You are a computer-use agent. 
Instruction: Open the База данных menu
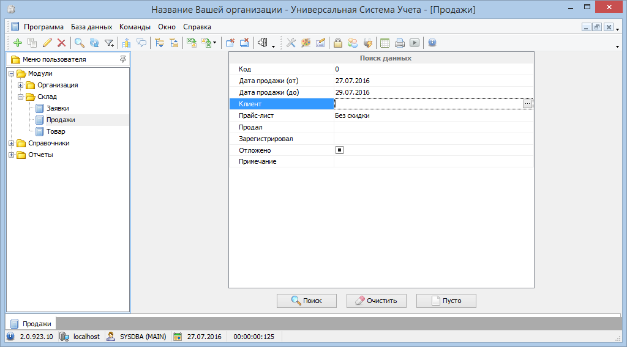coord(91,27)
